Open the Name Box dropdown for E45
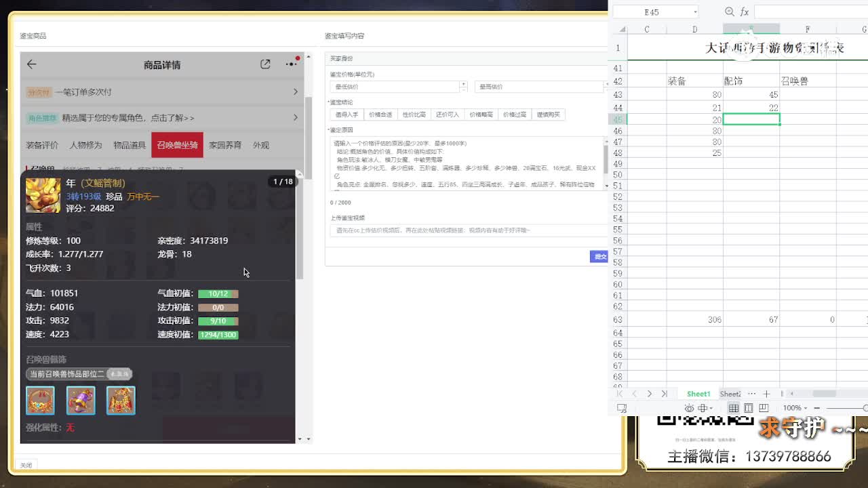This screenshot has height=488, width=868. (695, 12)
